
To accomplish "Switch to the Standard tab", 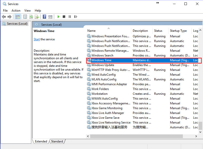I will [57, 141].
